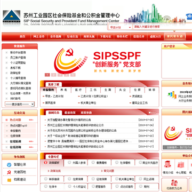
Task: Switch to the 最新政策 news tab
Action: pos(70,113)
